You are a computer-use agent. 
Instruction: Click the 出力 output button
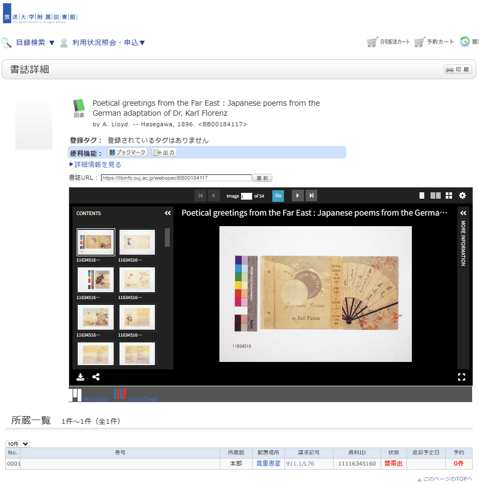(x=164, y=152)
